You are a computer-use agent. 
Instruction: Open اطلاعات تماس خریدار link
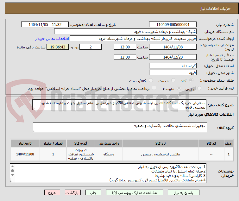coord(52,39)
